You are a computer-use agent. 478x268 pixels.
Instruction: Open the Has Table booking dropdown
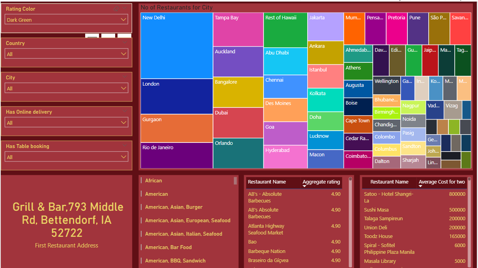pos(66,157)
